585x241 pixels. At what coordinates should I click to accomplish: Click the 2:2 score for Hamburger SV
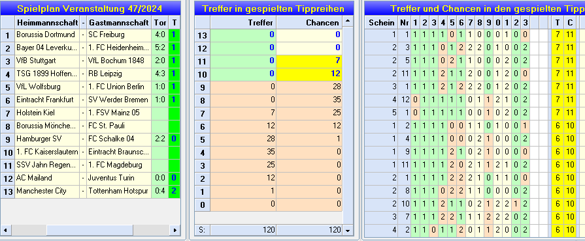(160, 139)
